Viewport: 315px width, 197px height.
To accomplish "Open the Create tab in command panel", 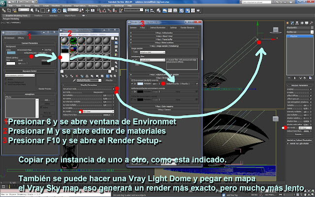I will (x=287, y=23).
